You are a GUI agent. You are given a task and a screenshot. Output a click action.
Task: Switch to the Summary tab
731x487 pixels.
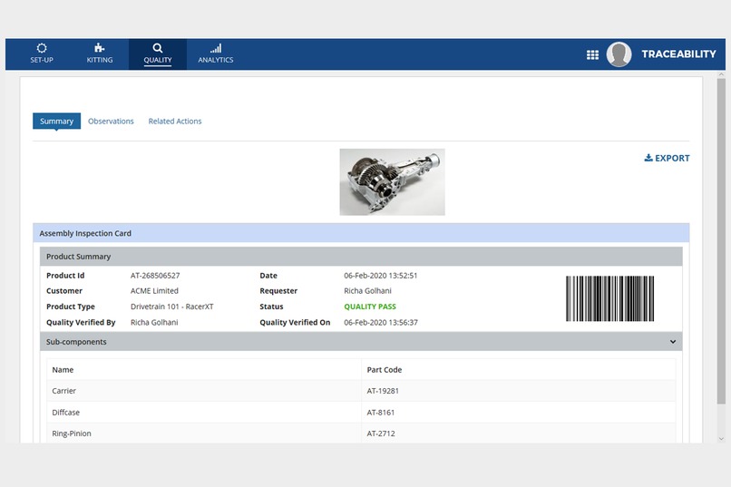click(56, 122)
